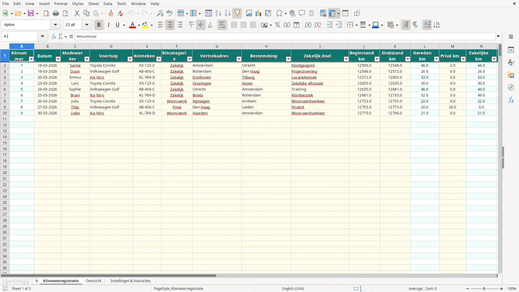Open sidebar Functions panel

click(511, 100)
